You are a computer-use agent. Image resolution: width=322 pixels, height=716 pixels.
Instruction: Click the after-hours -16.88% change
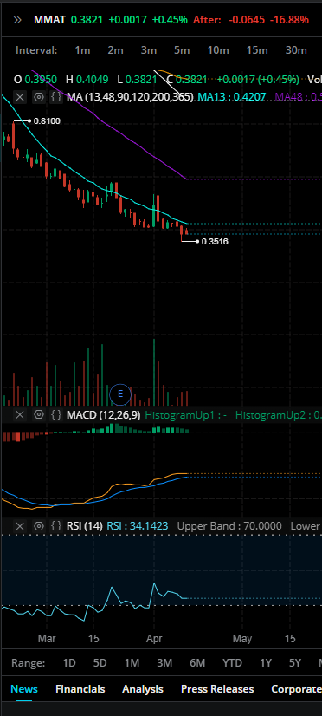tap(289, 20)
